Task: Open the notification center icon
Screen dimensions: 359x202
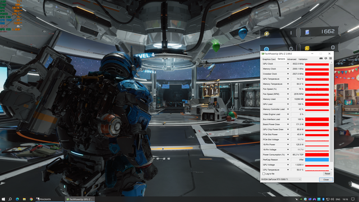Action: pyautogui.click(x=353, y=199)
